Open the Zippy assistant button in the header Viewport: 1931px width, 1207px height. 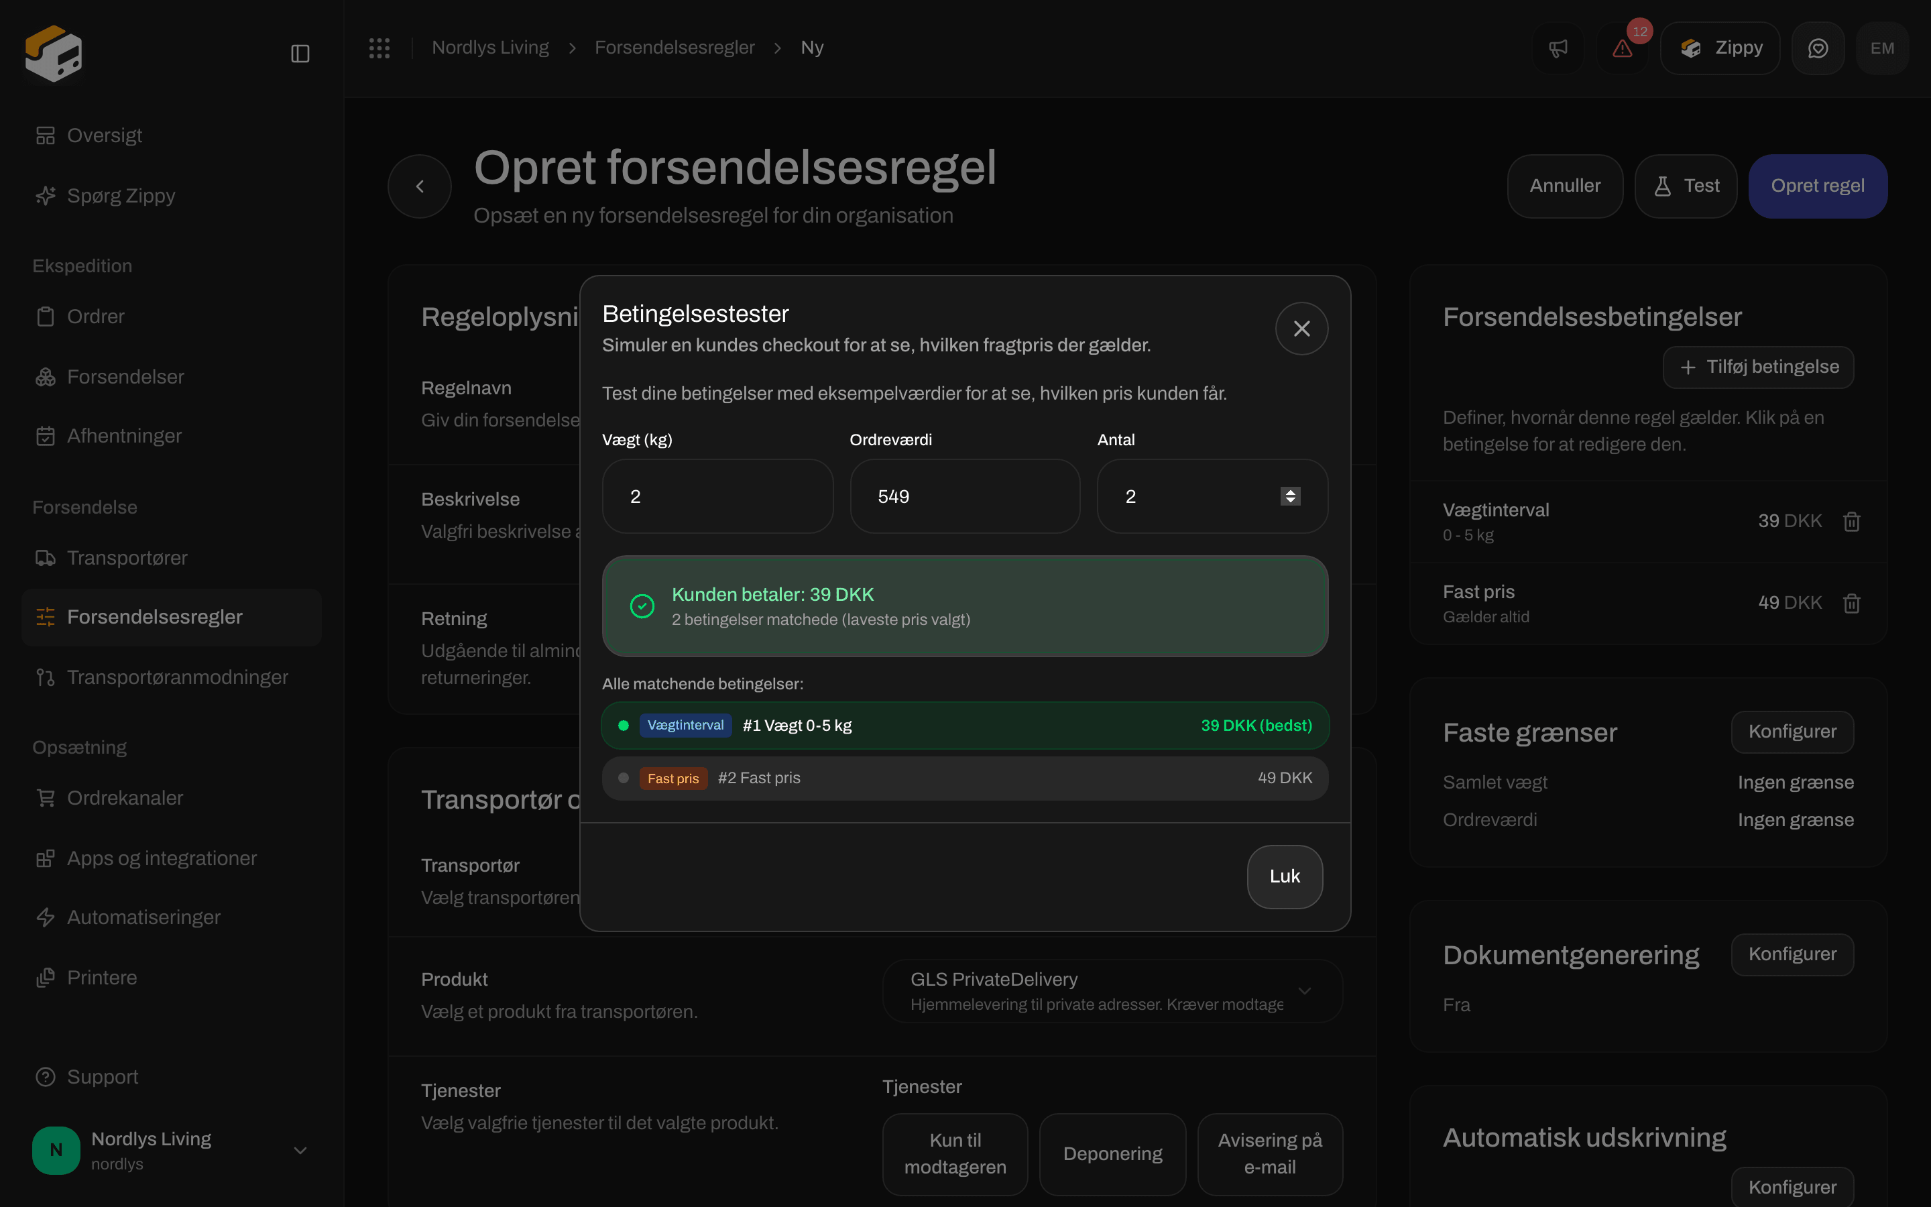tap(1720, 49)
